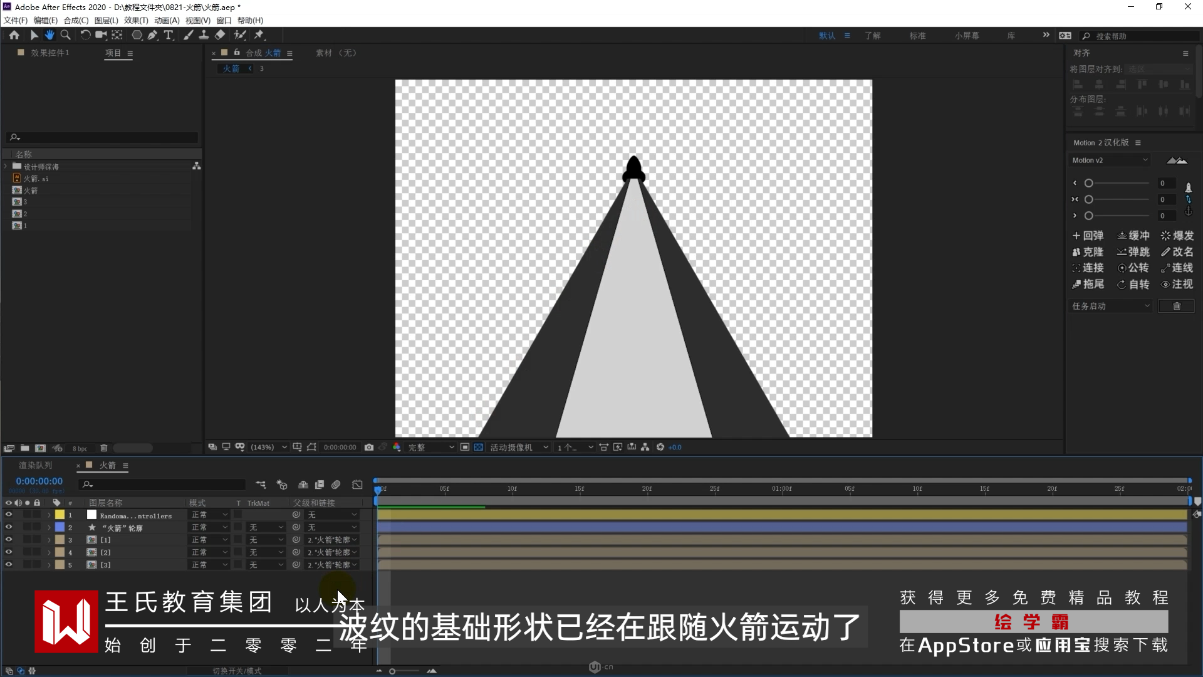Hide the Randoma...ntrollers layer eye

(x=9, y=515)
